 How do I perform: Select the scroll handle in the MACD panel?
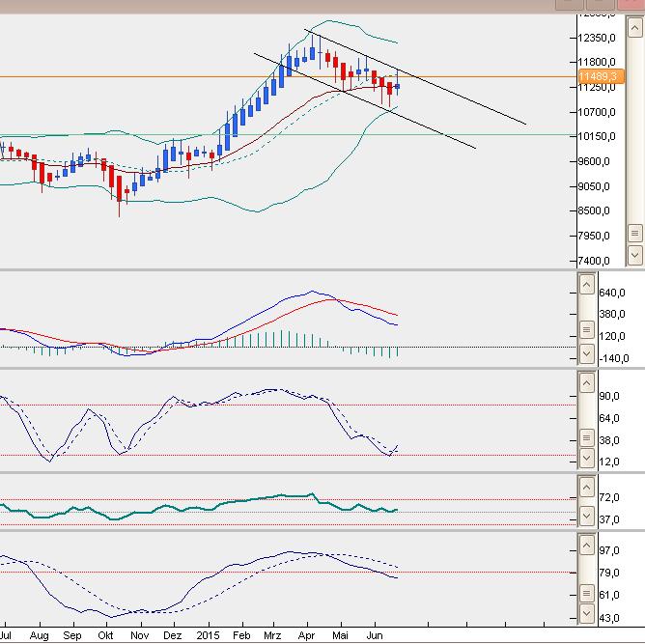pyautogui.click(x=586, y=331)
